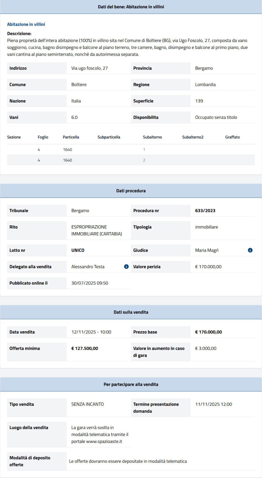The width and height of the screenshot is (262, 478).
Task: Click the Sezione column header
Action: 14,137
